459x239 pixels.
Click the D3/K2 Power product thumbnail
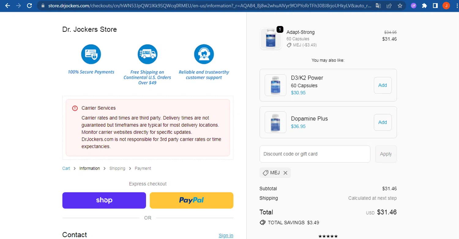275,85
